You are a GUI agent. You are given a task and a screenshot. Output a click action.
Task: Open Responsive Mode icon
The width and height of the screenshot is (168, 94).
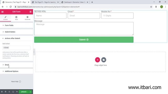pyautogui.click(x=13, y=92)
